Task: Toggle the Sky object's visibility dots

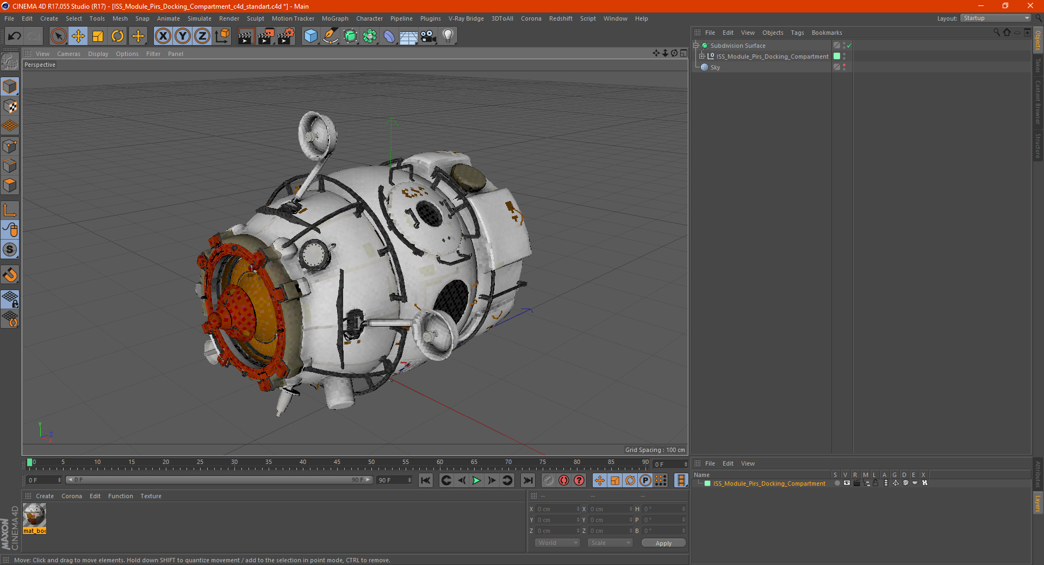Action: coord(844,67)
